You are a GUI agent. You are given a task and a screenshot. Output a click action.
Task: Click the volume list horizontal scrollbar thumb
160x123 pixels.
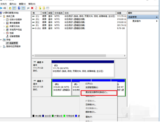click(70, 56)
